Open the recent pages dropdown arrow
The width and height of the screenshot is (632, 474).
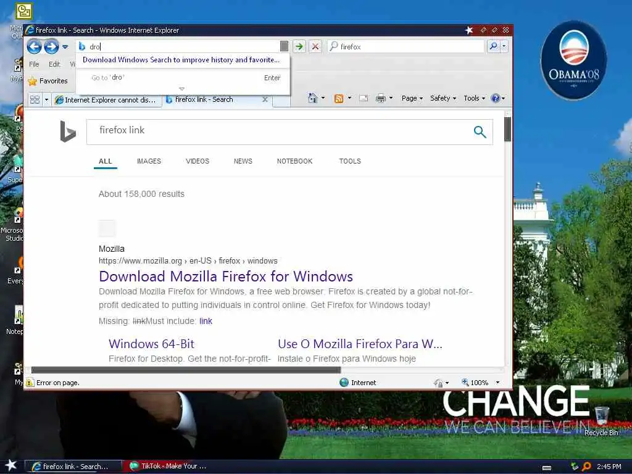[65, 47]
